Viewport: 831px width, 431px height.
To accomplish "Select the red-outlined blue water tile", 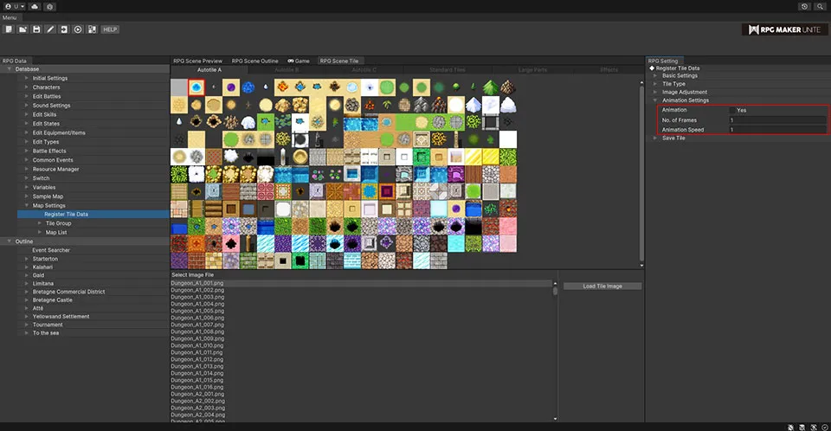I will [x=196, y=87].
